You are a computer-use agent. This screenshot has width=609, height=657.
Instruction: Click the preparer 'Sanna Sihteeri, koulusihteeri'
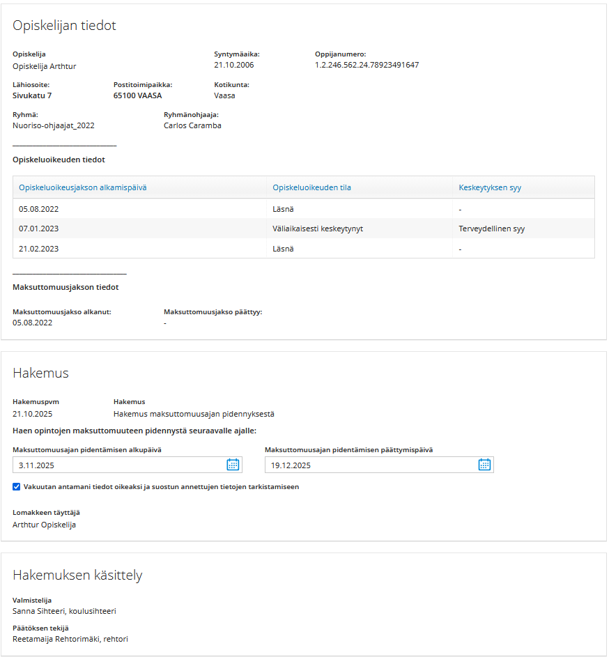[x=64, y=612]
